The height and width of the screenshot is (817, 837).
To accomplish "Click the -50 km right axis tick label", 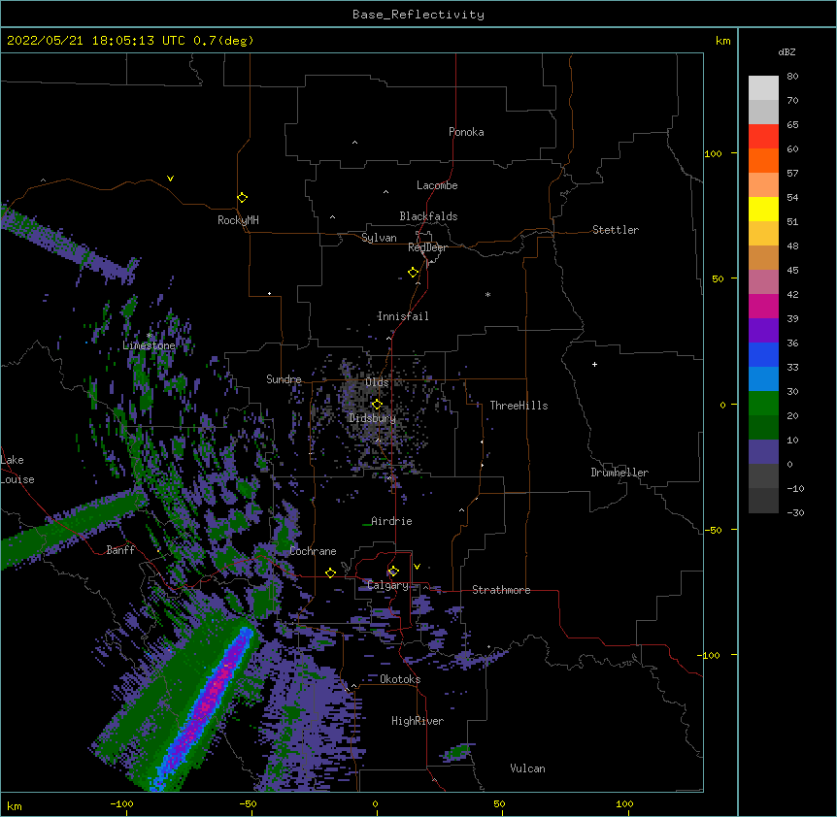I will point(713,530).
